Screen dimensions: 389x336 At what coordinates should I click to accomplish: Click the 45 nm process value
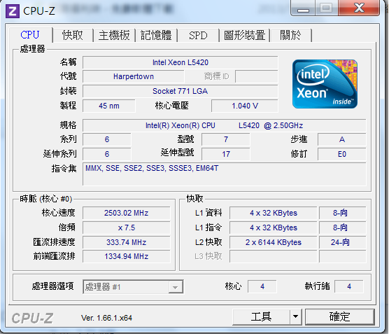pos(109,106)
